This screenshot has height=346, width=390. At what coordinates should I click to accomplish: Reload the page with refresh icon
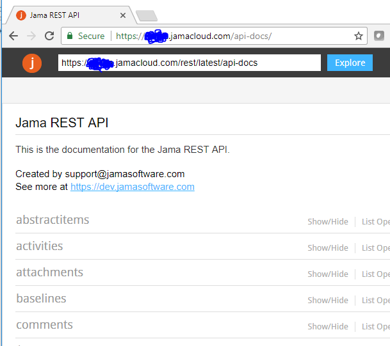(x=49, y=36)
